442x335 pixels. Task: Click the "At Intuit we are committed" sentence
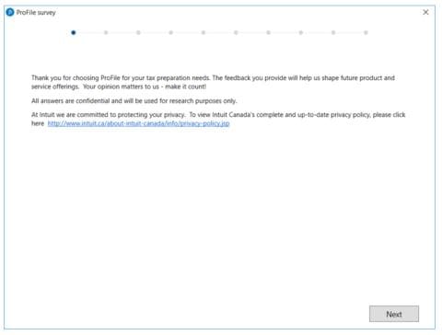[x=109, y=115]
